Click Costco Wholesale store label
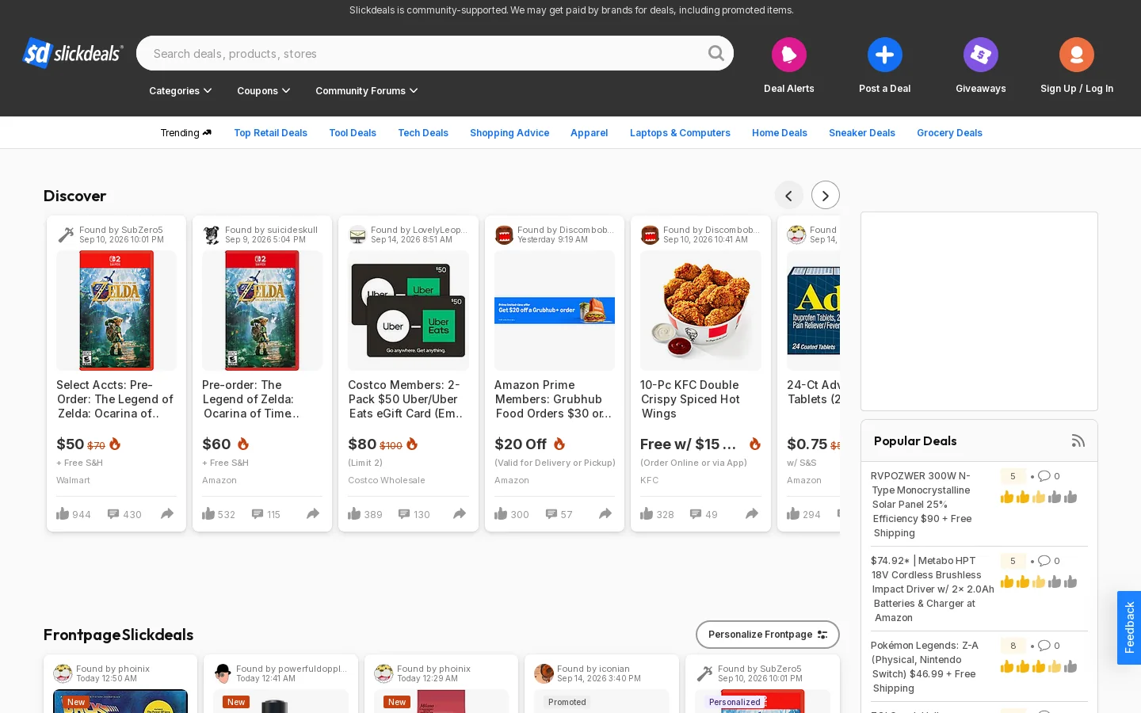Screen dimensions: 1141x713 pos(387,480)
